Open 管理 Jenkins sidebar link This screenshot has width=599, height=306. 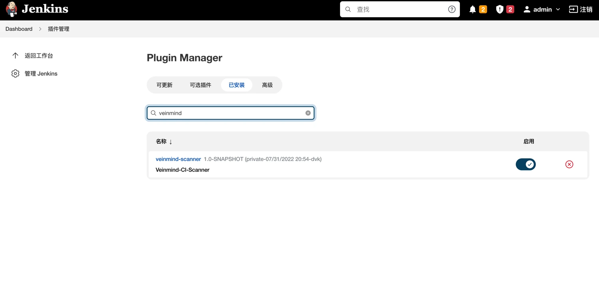coord(41,73)
